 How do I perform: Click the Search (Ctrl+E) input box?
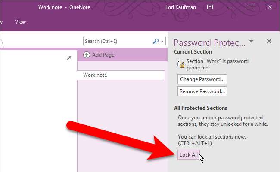(x=117, y=41)
